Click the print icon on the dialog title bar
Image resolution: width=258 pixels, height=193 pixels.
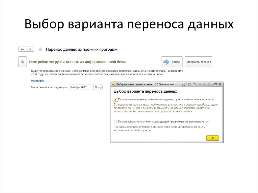coord(183,84)
